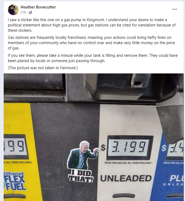The width and height of the screenshot is (185, 201).
Task: Click the "If you see them" paragraph
Action: click(93, 58)
